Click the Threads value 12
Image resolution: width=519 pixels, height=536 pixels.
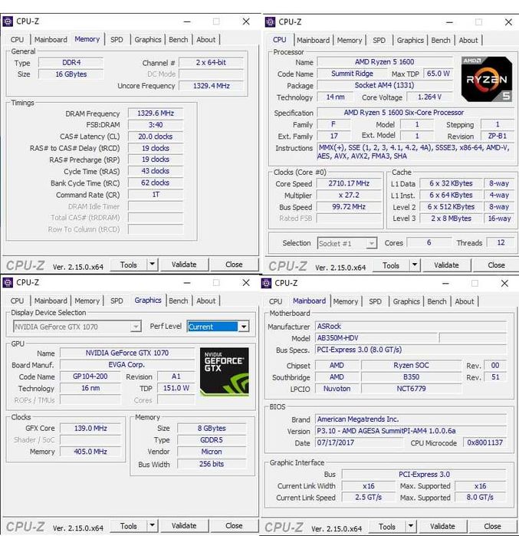[501, 243]
